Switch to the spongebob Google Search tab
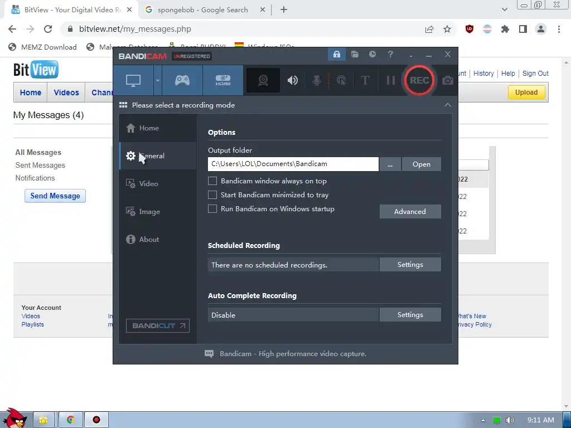Viewport: 571px width, 428px height. click(203, 10)
